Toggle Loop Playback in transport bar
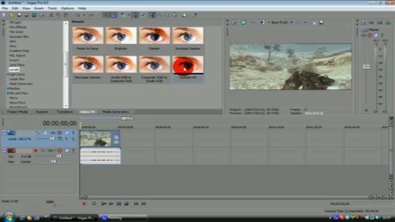Viewport: 395px width, 222px height. (94, 203)
